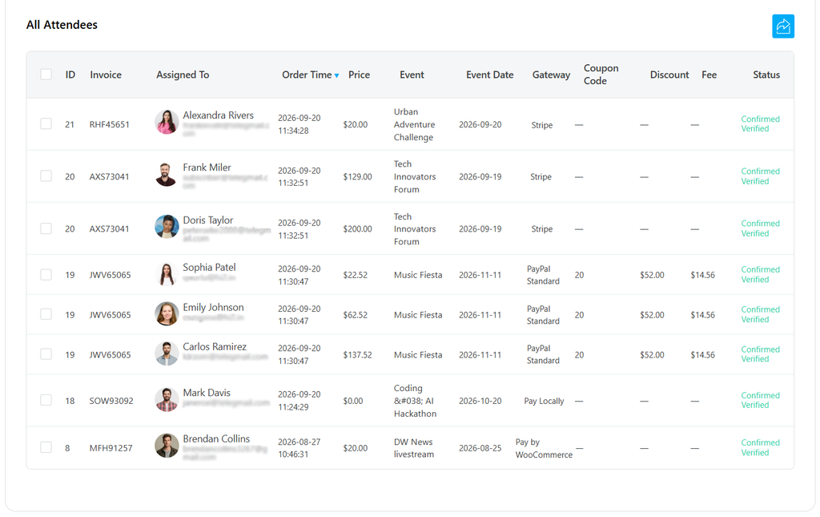
Task: Sort the table by the ID column header
Action: point(70,75)
